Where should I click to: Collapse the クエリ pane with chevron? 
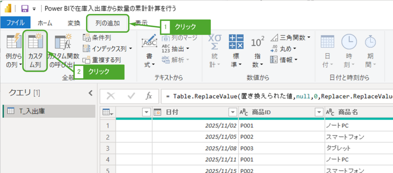[x=91, y=93]
